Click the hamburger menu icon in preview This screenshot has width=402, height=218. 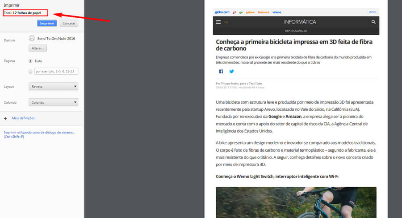pyautogui.click(x=218, y=22)
